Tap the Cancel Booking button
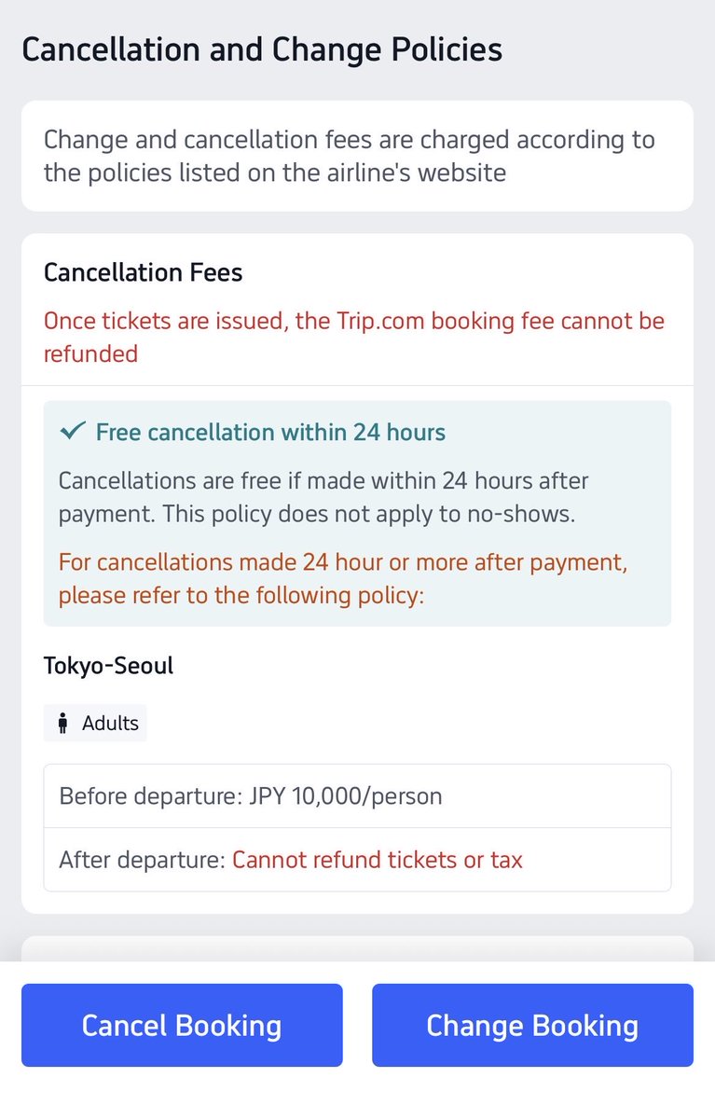 [x=182, y=1025]
